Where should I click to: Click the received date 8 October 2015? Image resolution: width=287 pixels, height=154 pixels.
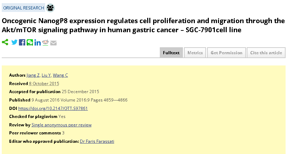coord(44,84)
